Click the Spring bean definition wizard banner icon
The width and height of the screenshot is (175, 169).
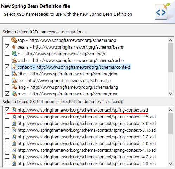point(162,11)
